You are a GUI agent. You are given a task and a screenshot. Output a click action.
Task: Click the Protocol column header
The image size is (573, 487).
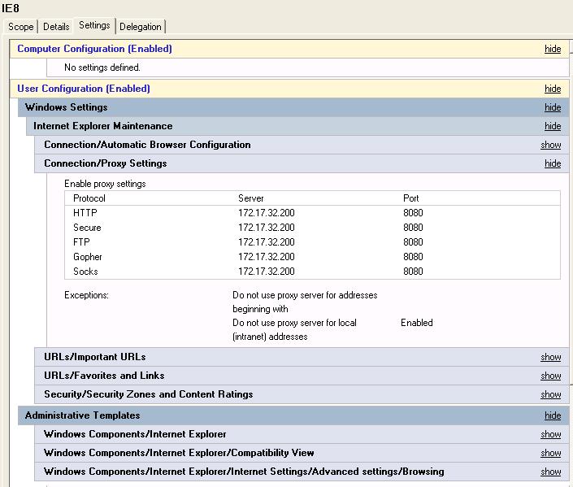pyautogui.click(x=89, y=198)
